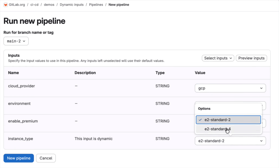Navigate to demos breadcrumb
This screenshot has width=279, height=168.
point(49,5)
